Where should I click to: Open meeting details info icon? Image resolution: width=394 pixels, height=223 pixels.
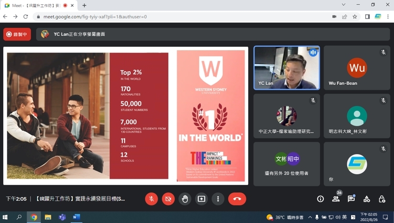pyautogui.click(x=320, y=199)
